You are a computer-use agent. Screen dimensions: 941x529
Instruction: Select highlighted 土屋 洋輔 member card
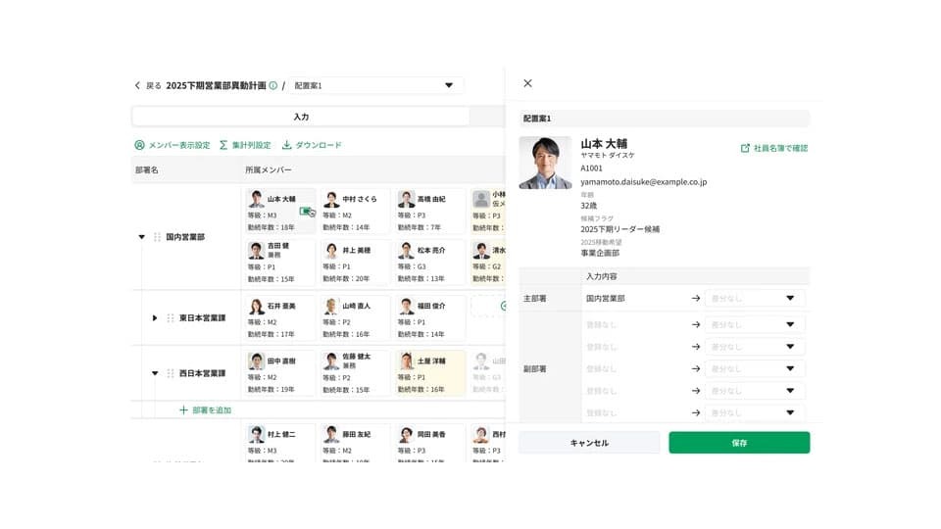coord(430,373)
